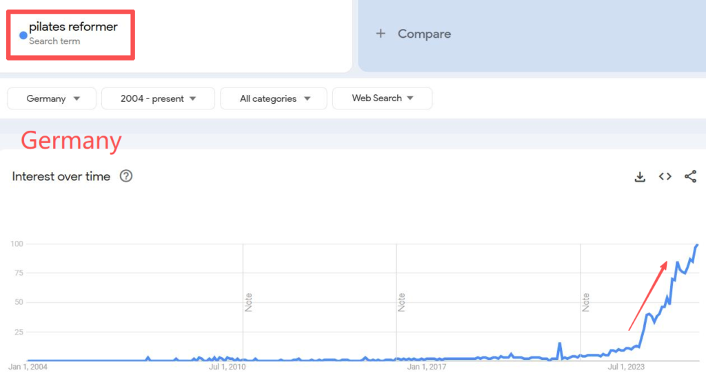Click the Note marker near Jan 1, 2017
706x384 pixels.
(401, 302)
